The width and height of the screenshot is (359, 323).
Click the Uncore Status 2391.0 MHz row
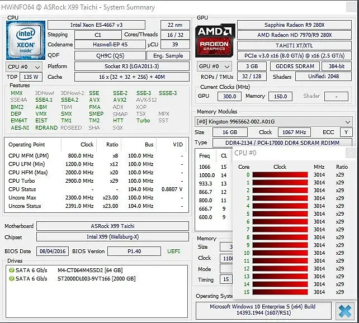(96, 206)
